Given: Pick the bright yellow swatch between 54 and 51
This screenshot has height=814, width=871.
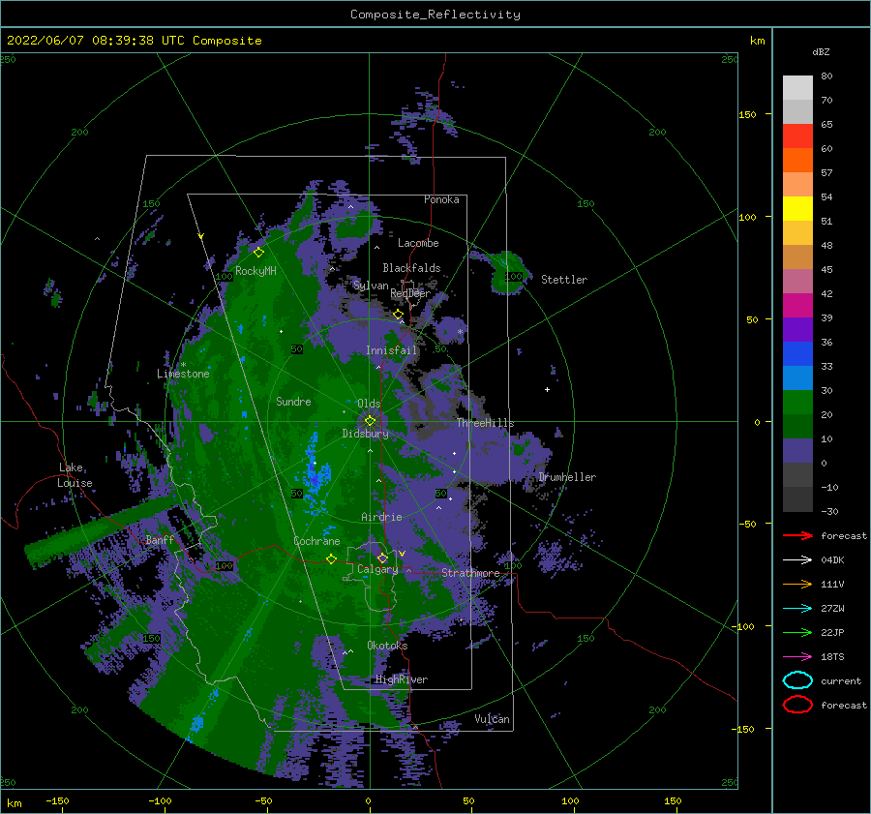Looking at the screenshot, I should pyautogui.click(x=797, y=208).
